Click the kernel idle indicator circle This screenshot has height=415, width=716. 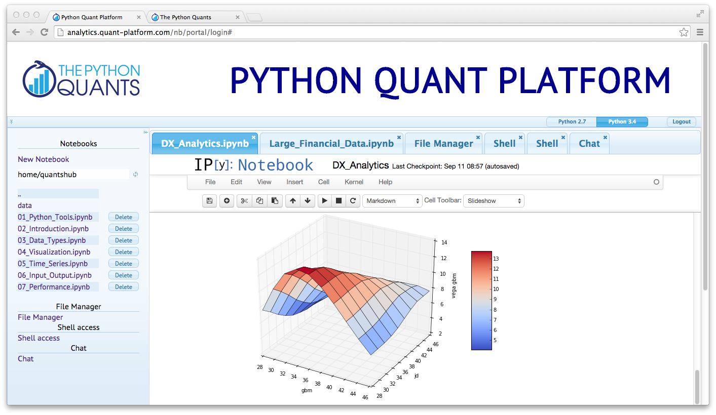point(656,182)
